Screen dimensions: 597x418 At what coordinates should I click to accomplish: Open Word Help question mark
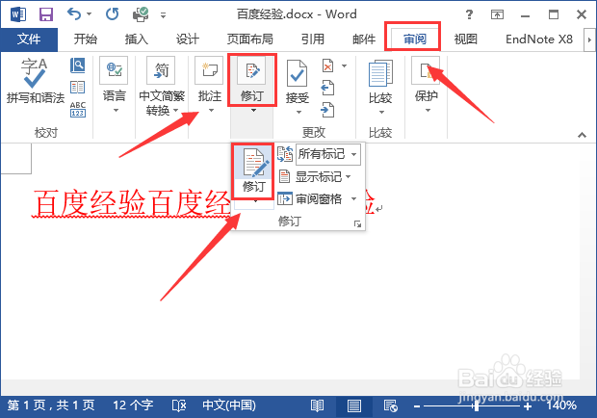tap(469, 14)
